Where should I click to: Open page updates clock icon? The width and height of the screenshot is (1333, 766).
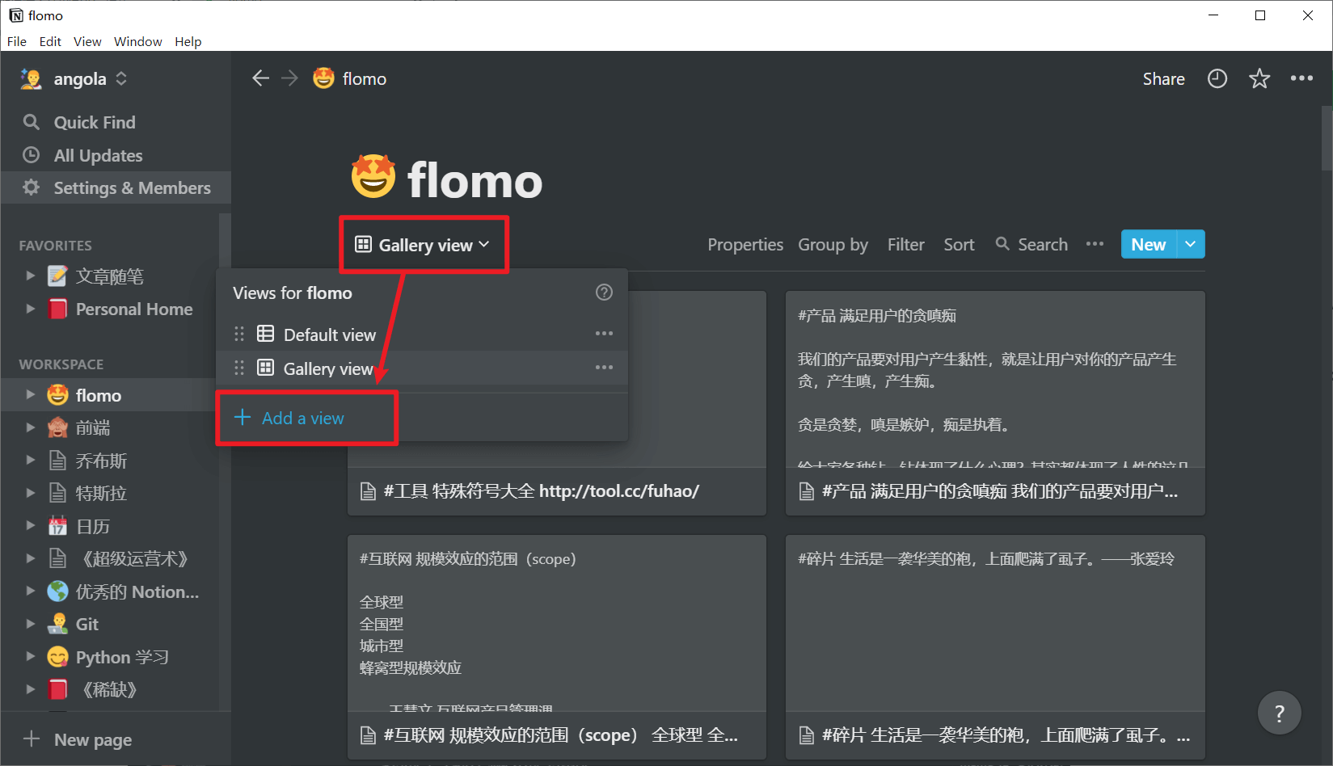click(x=1217, y=78)
